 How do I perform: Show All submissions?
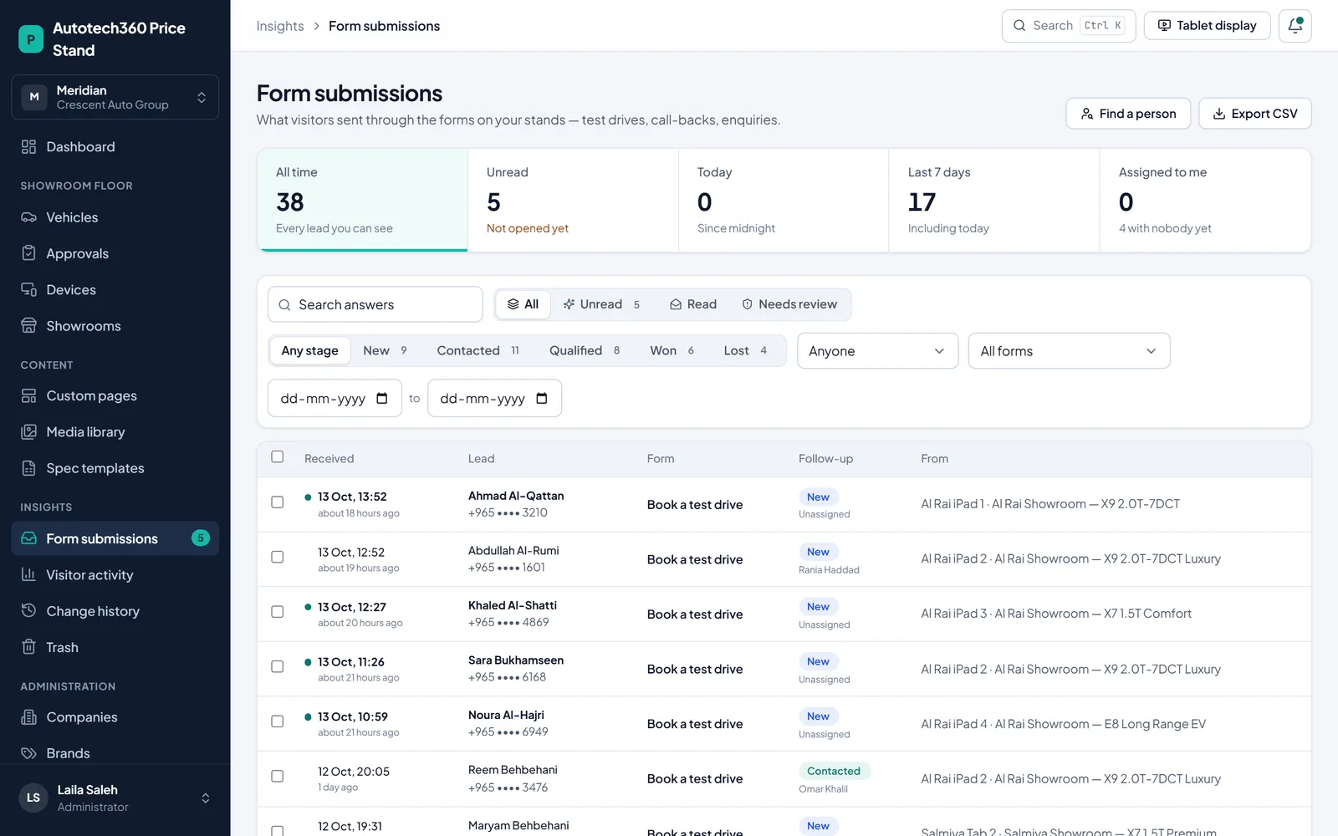(523, 304)
